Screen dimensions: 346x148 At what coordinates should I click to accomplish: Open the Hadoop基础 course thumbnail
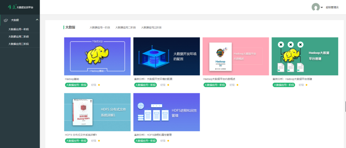(97, 56)
